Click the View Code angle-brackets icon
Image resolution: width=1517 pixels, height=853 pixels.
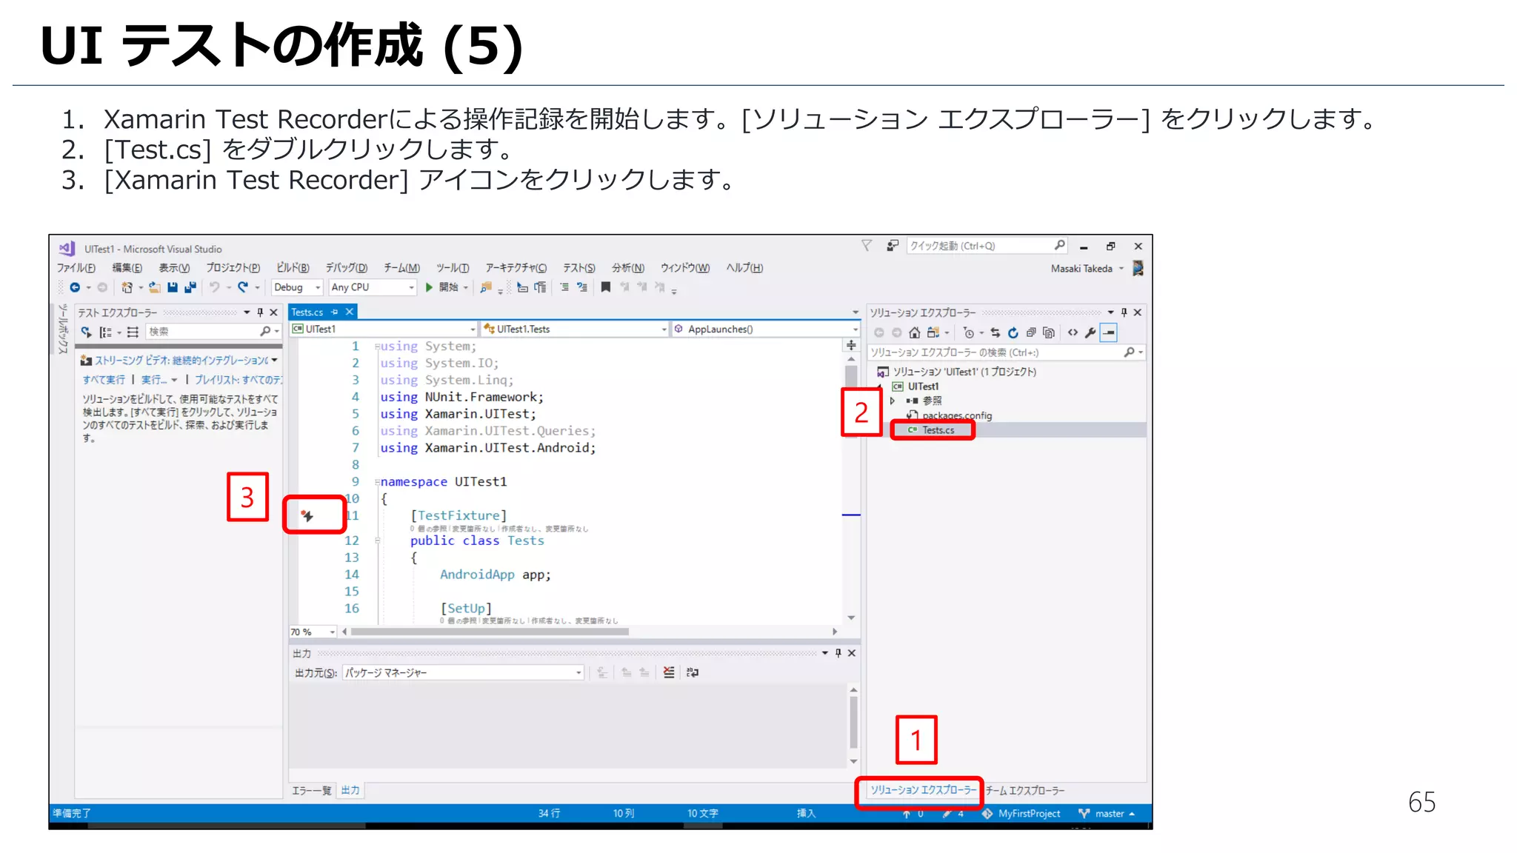click(x=1073, y=333)
